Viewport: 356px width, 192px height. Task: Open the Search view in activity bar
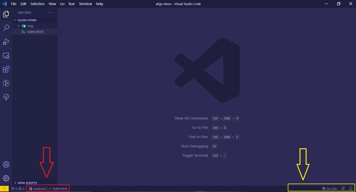(6, 28)
